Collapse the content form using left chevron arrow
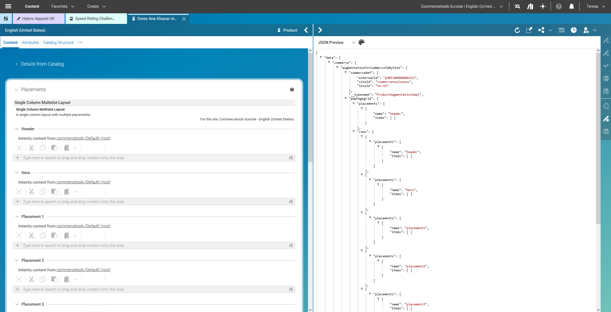The image size is (611, 312). 306,30
